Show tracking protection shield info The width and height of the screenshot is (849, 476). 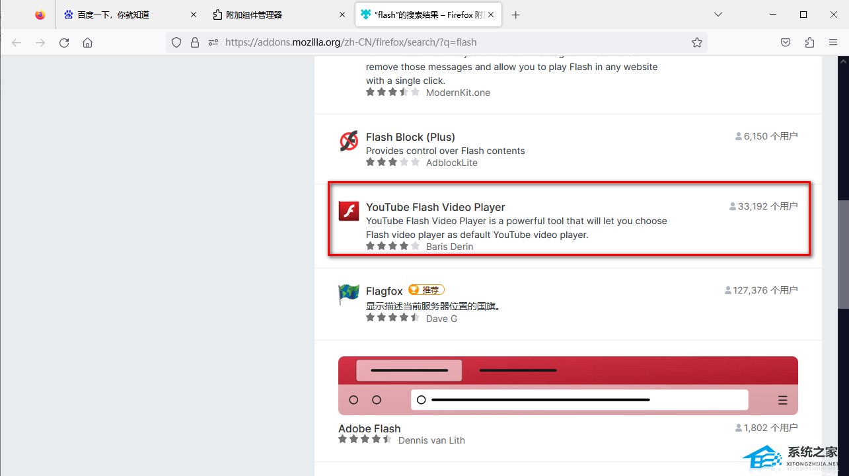click(176, 42)
